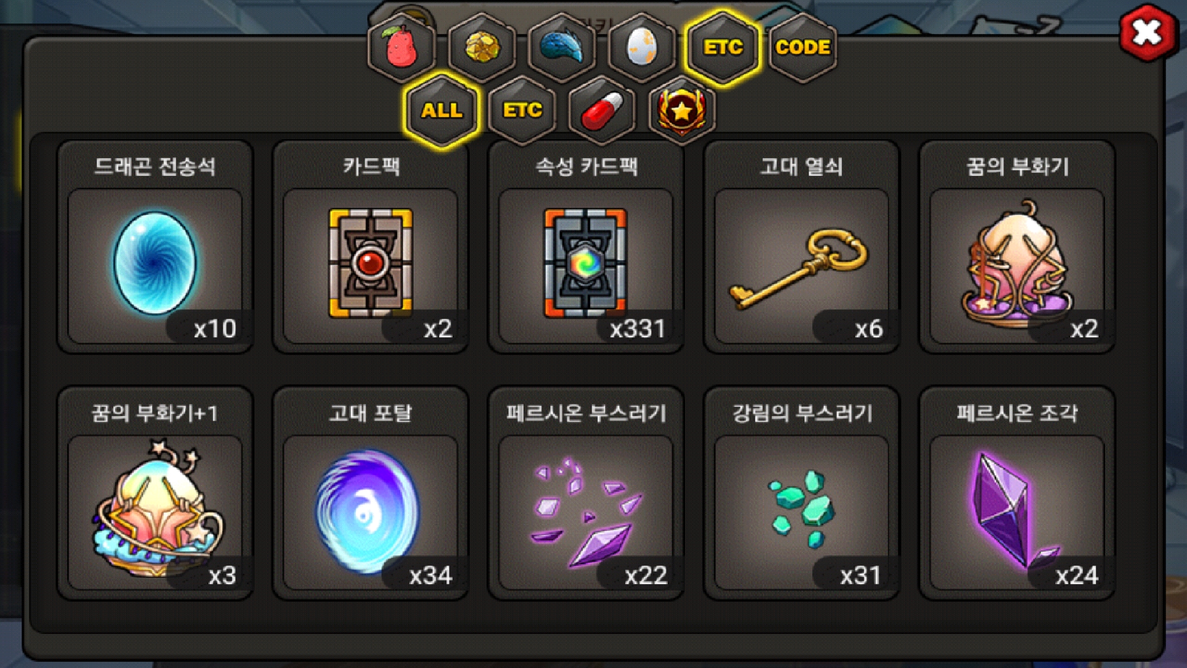Filter items by star emblem badge icon
Image resolution: width=1187 pixels, height=668 pixels.
point(682,111)
